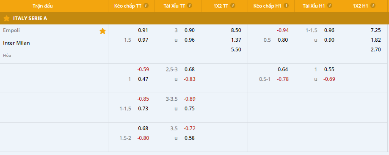Toggle the ITALY SERIE A league star
The width and height of the screenshot is (389, 155).
pyautogui.click(x=7, y=18)
